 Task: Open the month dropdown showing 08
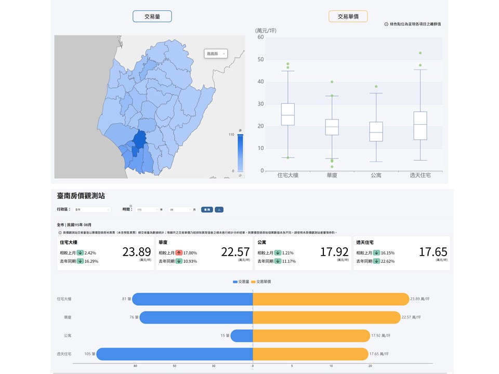click(180, 209)
